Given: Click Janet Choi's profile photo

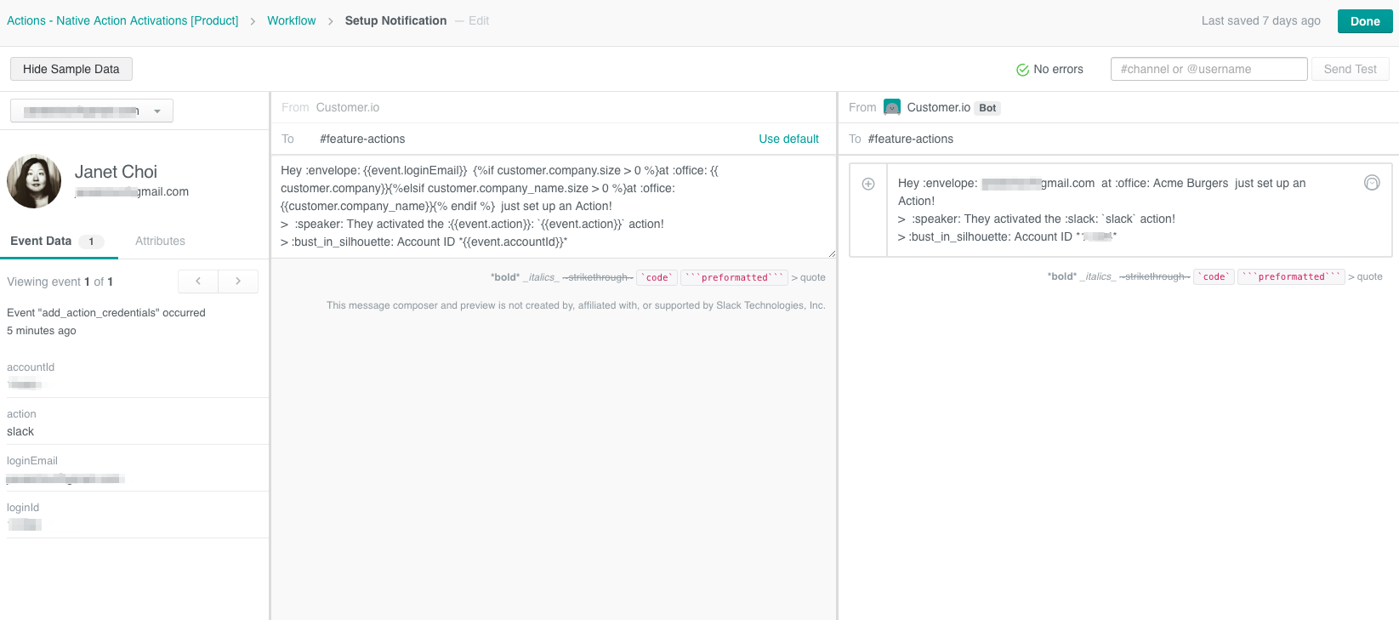Looking at the screenshot, I should 34,181.
